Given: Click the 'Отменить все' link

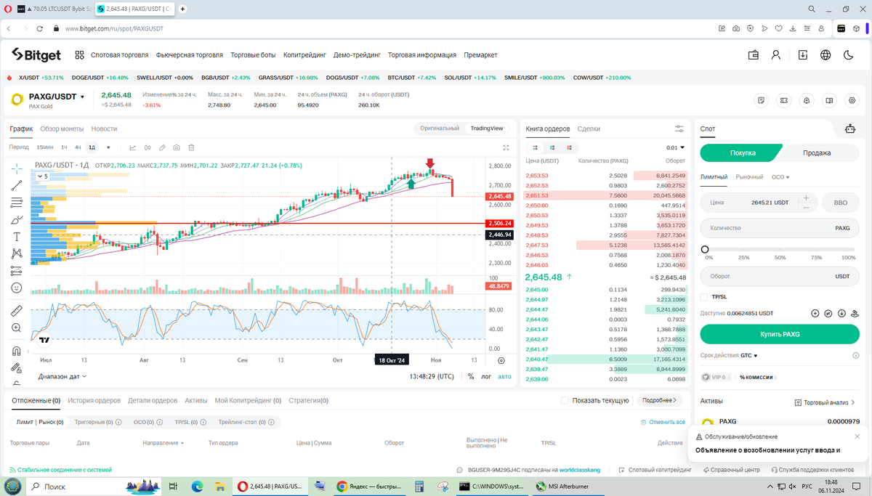Looking at the screenshot, I should tap(663, 422).
